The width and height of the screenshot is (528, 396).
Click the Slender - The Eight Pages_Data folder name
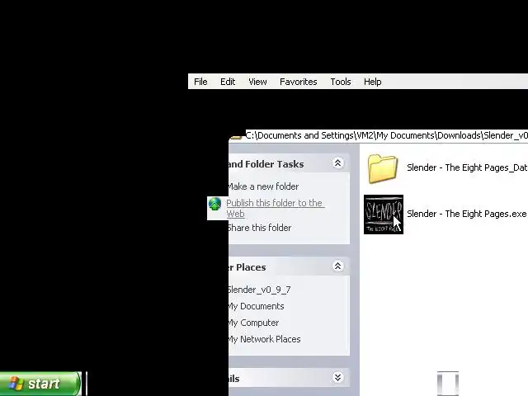[467, 167]
